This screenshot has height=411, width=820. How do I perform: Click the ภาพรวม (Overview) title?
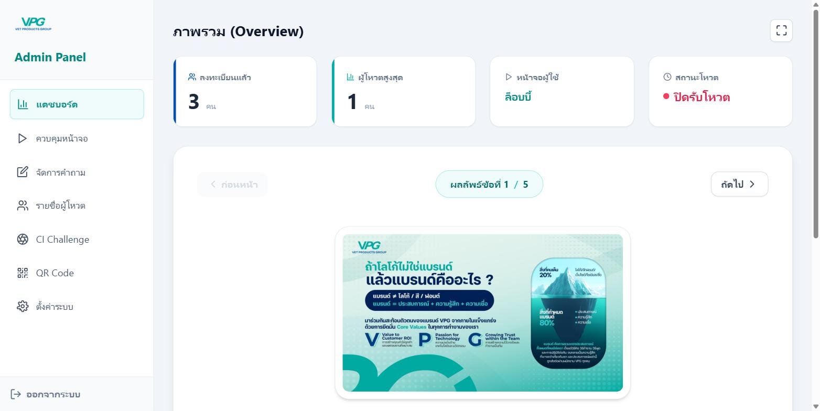pos(239,31)
